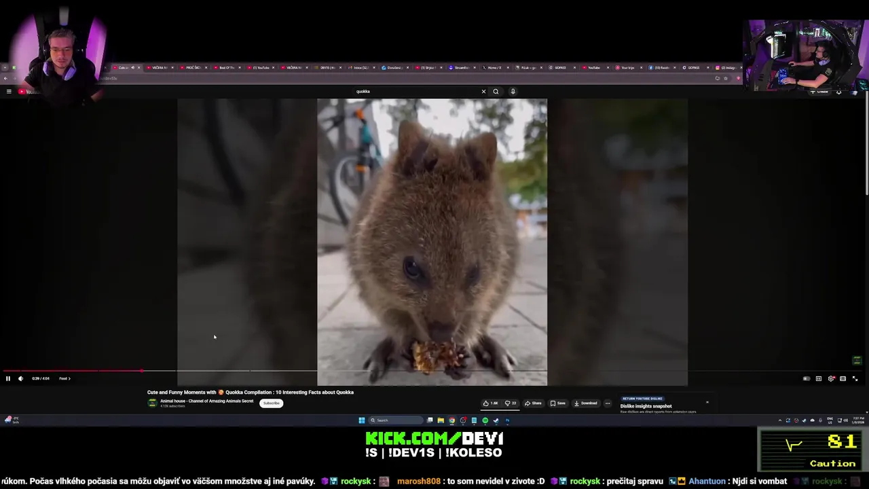
Task: Open Google Chrome from the taskbar
Action: 451,420
